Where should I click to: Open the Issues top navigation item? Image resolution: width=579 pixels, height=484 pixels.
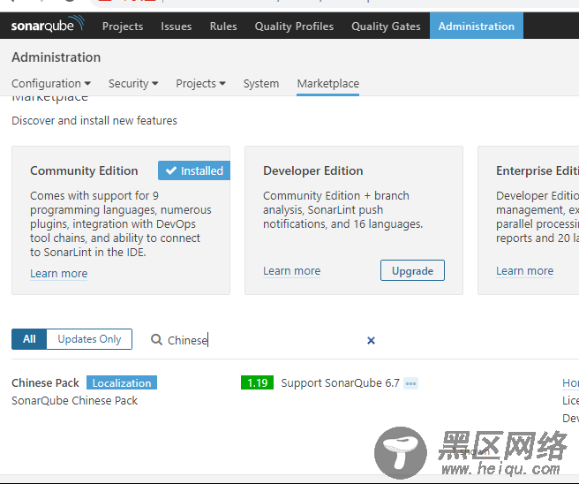tap(177, 26)
